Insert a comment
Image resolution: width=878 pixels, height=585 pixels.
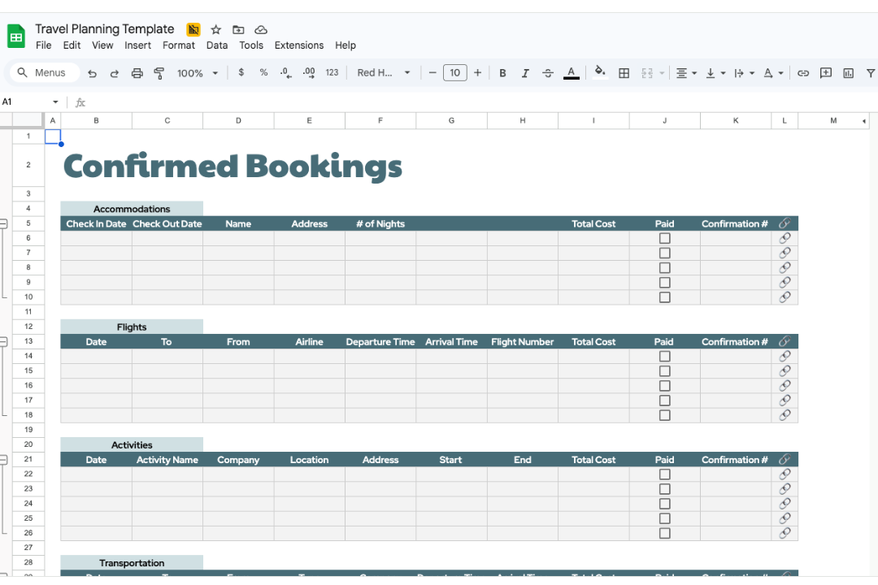point(826,72)
